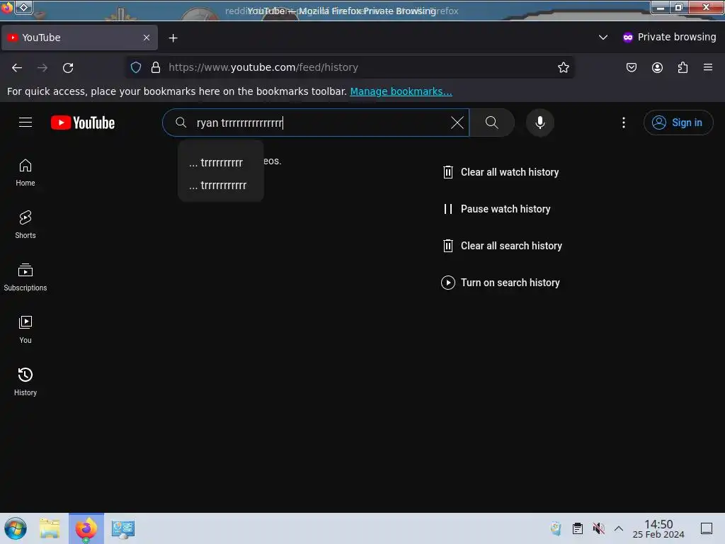Click Clear all watch history

(x=501, y=172)
